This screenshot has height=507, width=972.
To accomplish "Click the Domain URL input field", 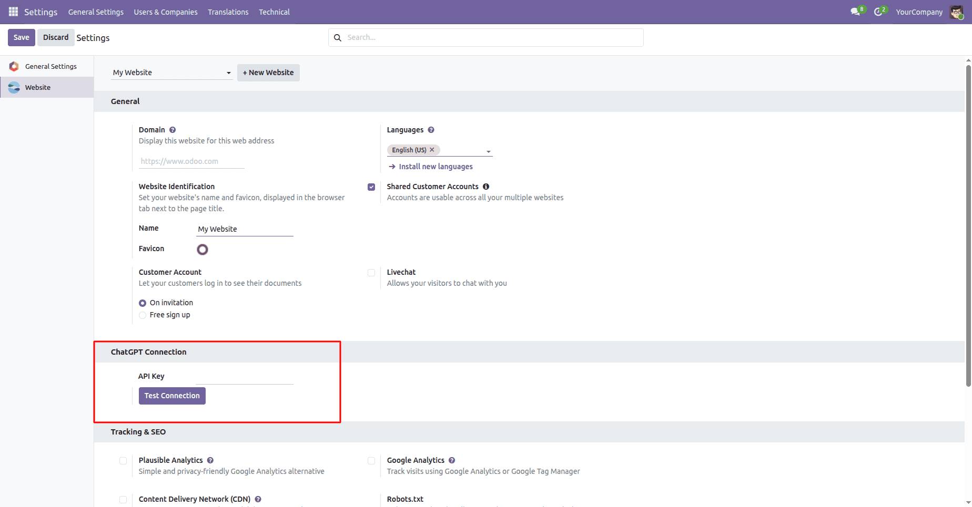I will pyautogui.click(x=191, y=161).
